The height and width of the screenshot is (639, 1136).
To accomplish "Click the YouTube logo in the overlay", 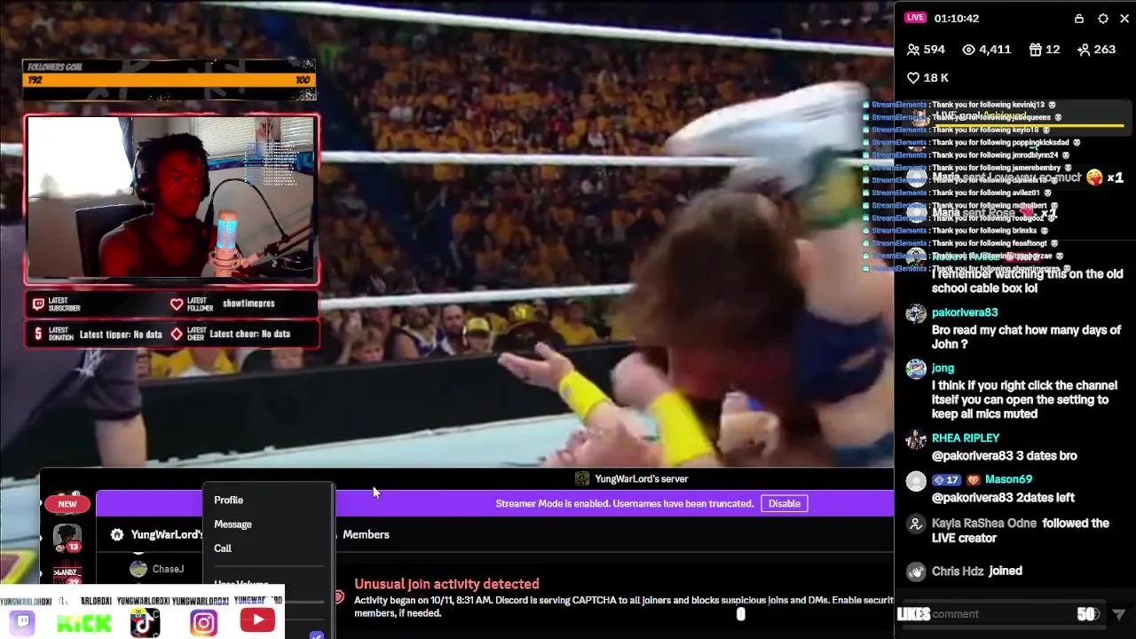I will click(257, 620).
